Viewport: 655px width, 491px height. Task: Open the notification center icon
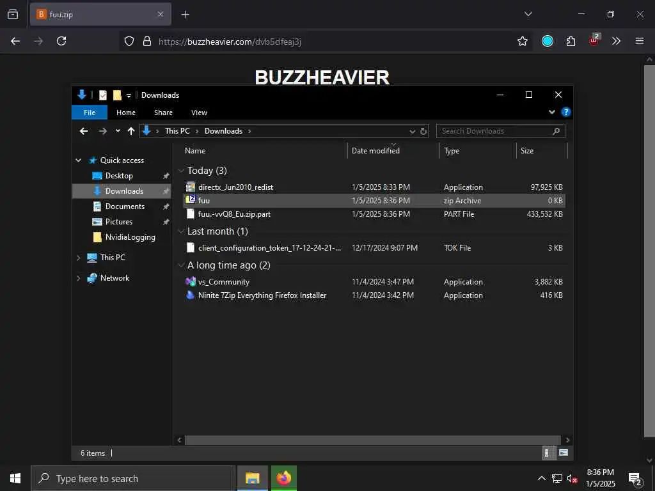pyautogui.click(x=635, y=478)
